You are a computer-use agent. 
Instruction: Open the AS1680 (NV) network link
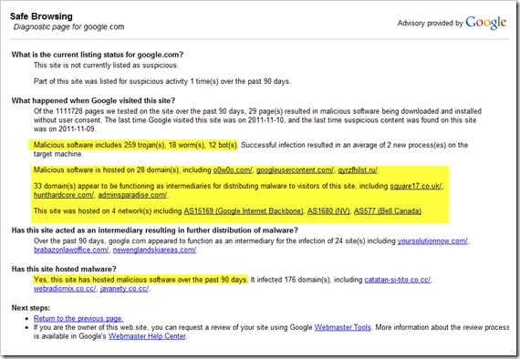click(x=328, y=211)
